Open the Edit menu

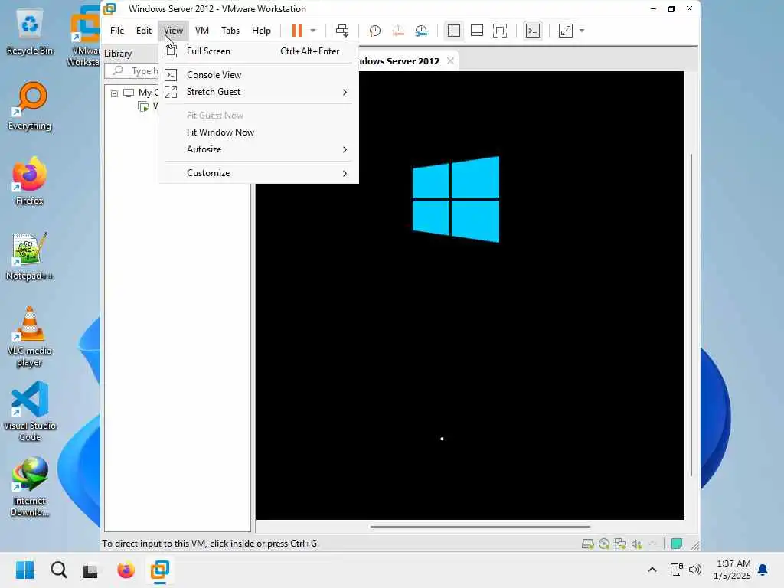pyautogui.click(x=144, y=31)
